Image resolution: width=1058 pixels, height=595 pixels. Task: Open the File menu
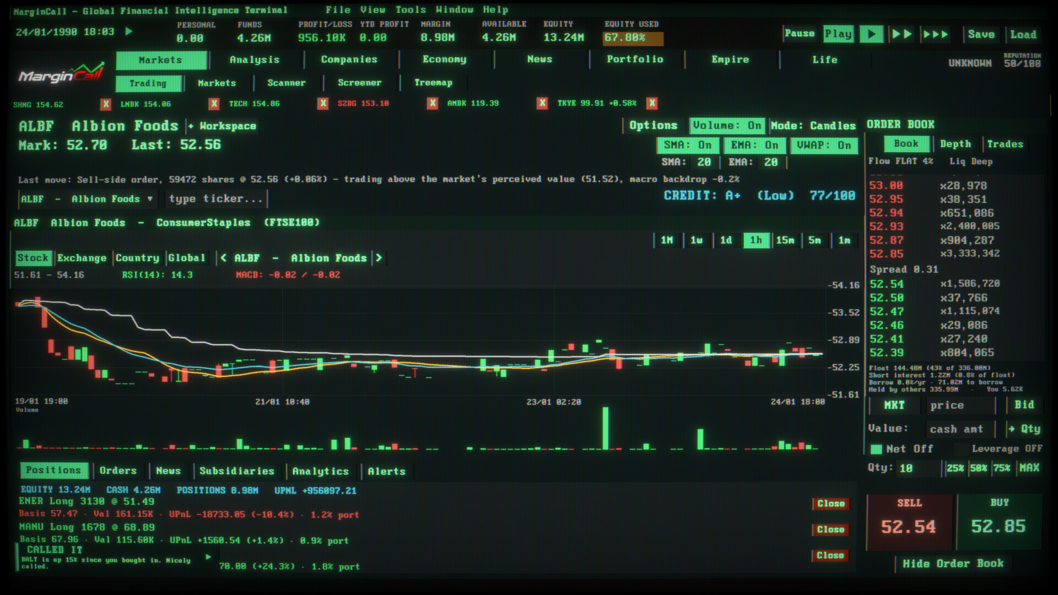click(337, 10)
